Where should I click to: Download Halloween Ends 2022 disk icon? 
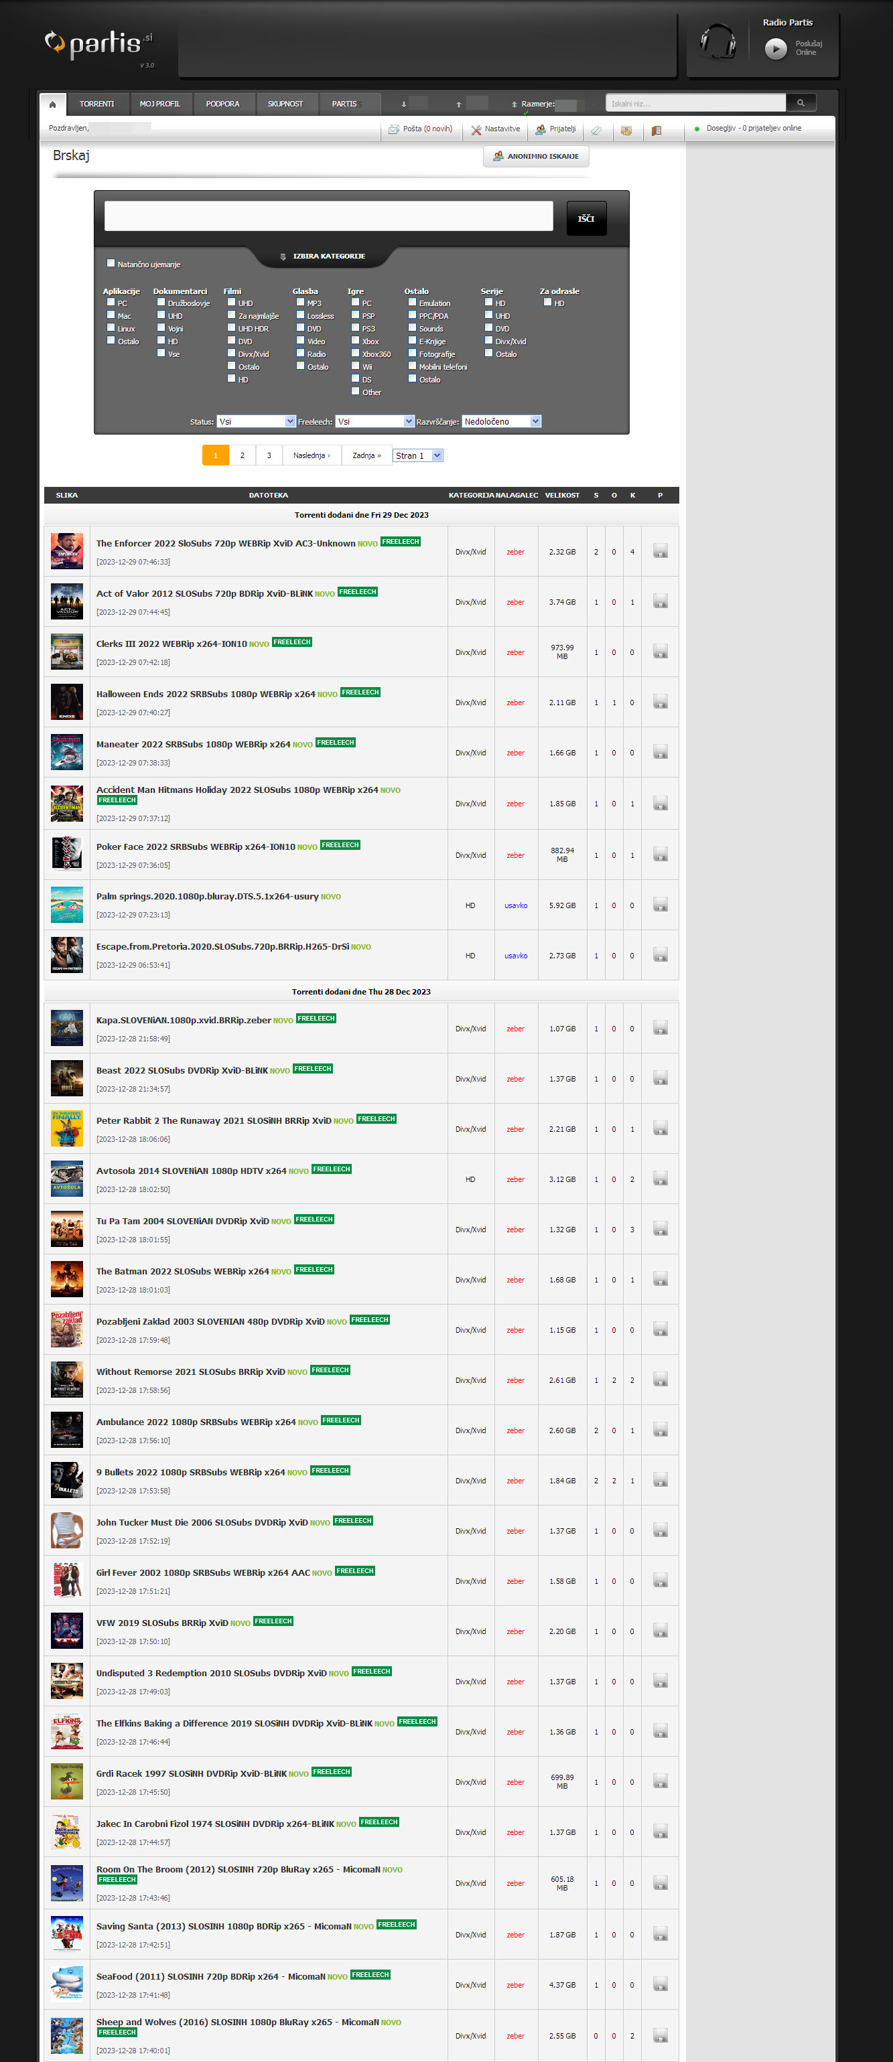(x=660, y=702)
